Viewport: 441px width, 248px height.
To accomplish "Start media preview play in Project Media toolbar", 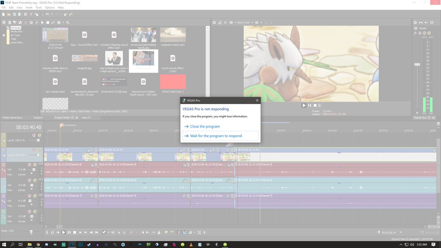I will [x=42, y=22].
